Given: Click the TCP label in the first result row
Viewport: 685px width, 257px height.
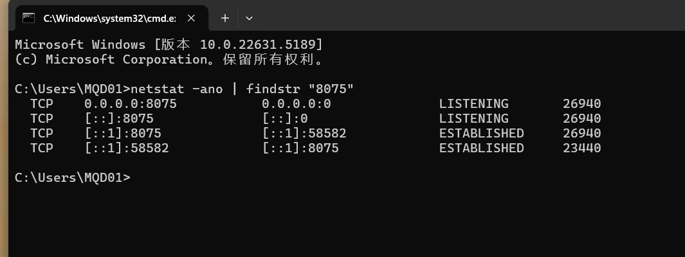Looking at the screenshot, I should (42, 104).
